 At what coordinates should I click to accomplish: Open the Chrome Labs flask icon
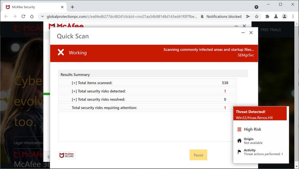point(276,17)
